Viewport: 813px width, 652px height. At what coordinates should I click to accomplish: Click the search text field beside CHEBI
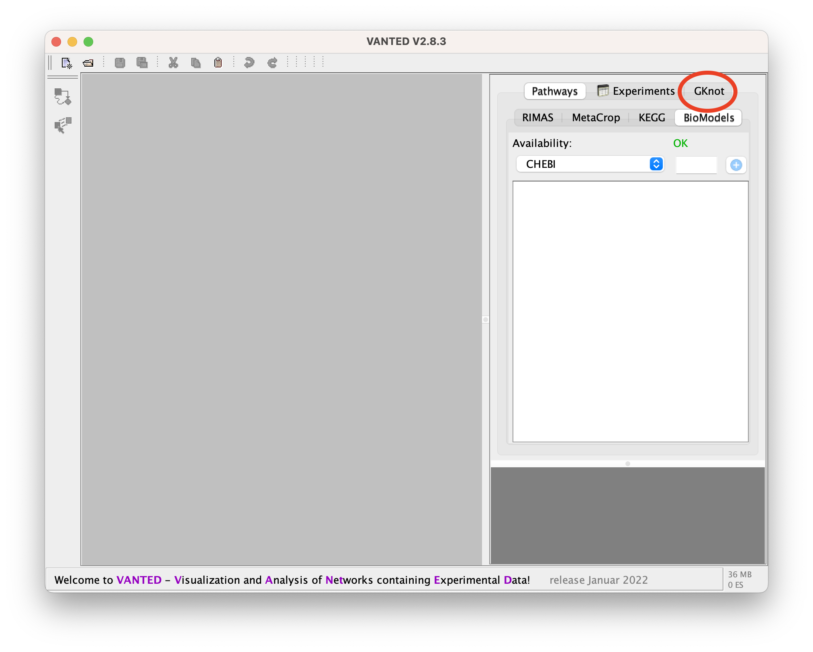click(x=696, y=165)
